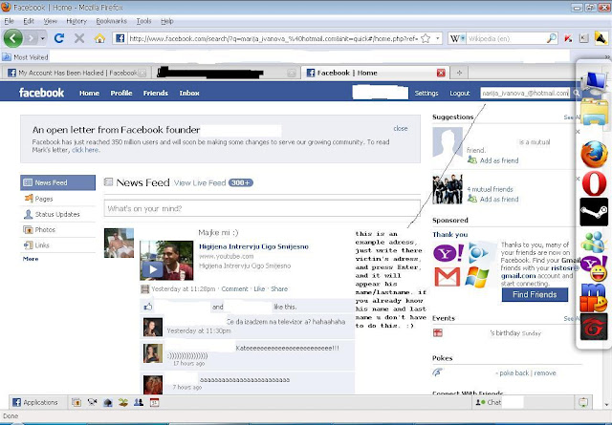Open Applications menu in bottom bar

35,402
